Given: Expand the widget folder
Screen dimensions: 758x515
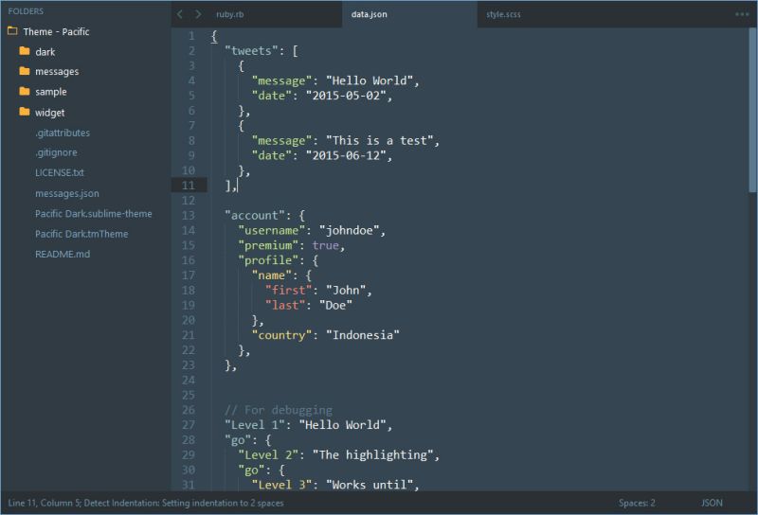Looking at the screenshot, I should (x=49, y=113).
